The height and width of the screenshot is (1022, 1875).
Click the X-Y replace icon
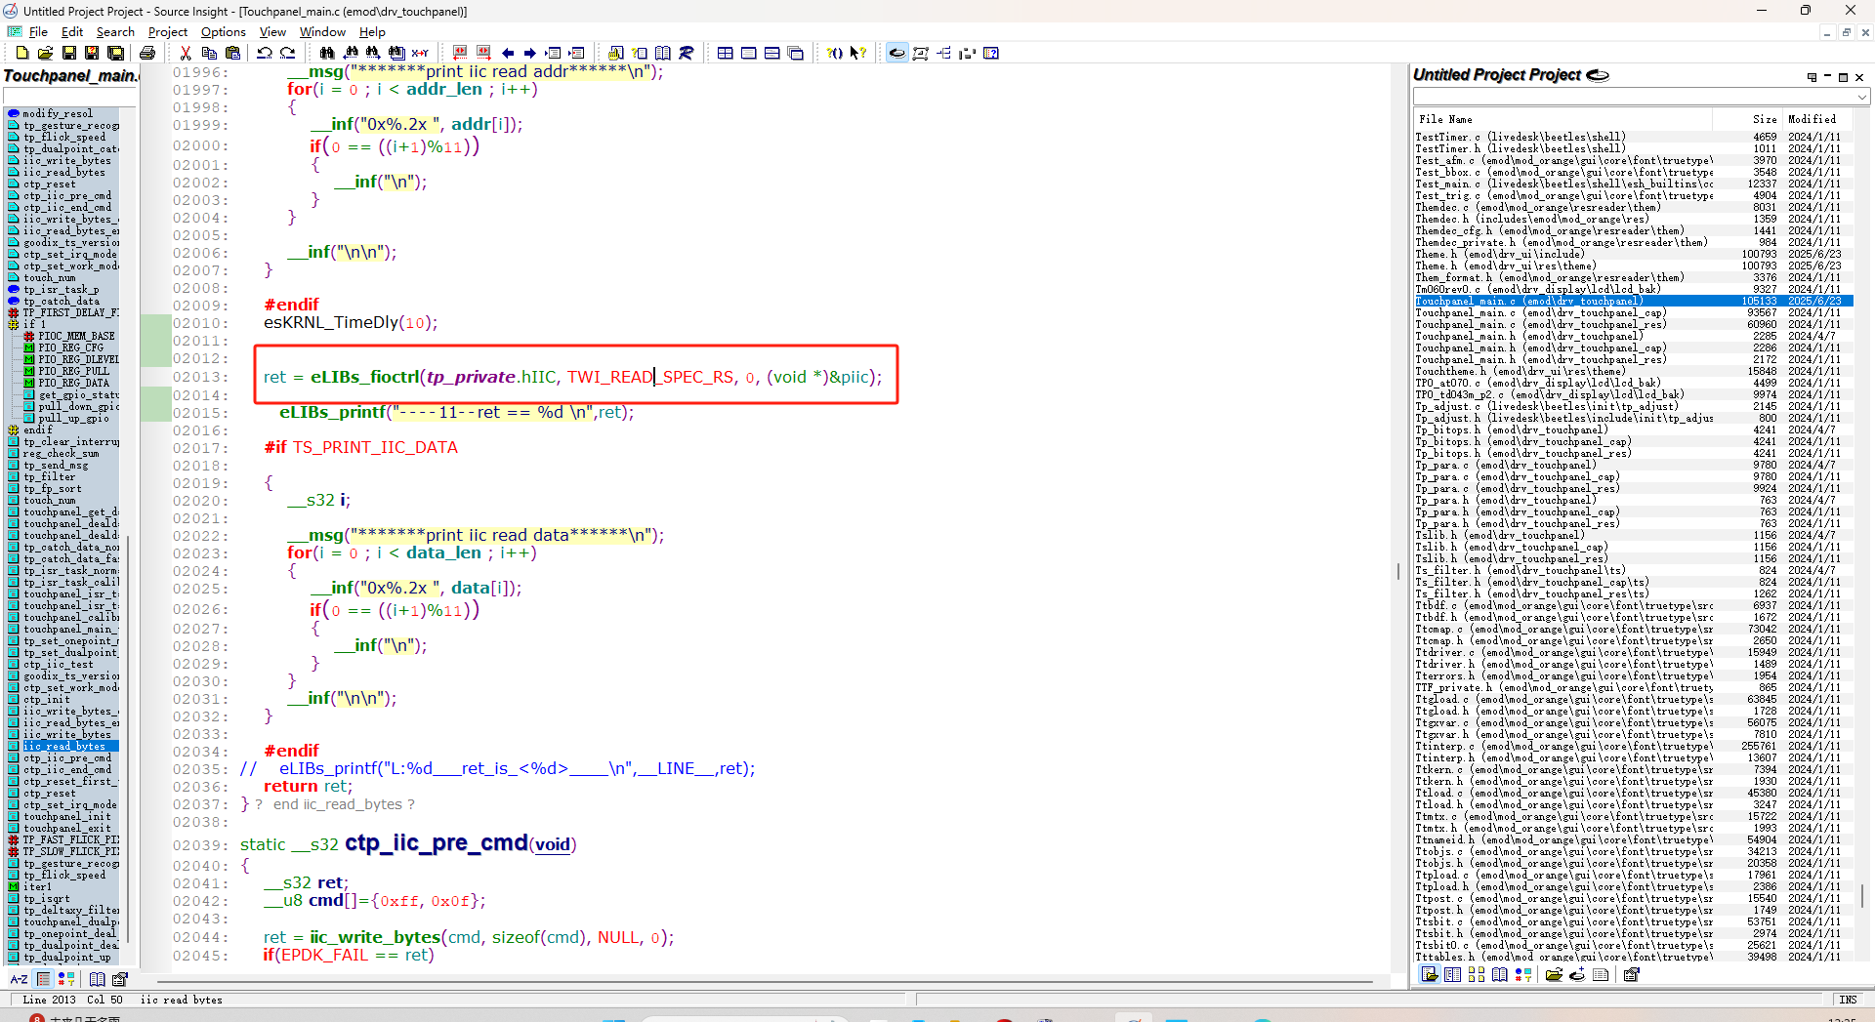tap(420, 53)
